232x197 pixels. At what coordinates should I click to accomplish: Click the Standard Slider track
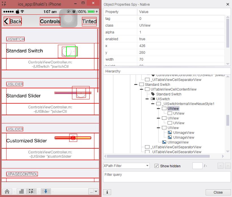pos(65,93)
